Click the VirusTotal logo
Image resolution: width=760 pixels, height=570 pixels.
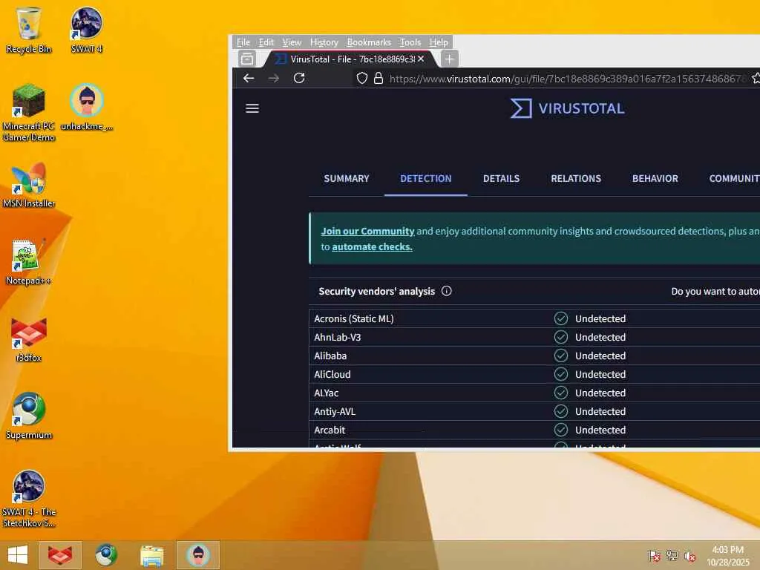coord(567,108)
